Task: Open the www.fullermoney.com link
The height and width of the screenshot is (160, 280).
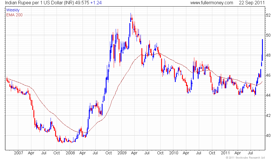Action: pyautogui.click(x=212, y=3)
